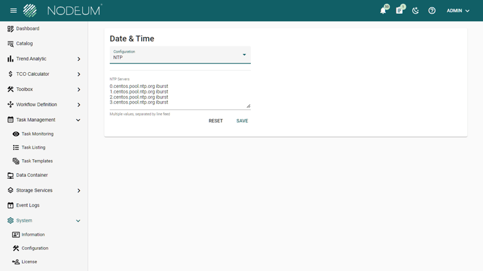Toggle dark mode moon icon
Image resolution: width=483 pixels, height=271 pixels.
point(415,11)
